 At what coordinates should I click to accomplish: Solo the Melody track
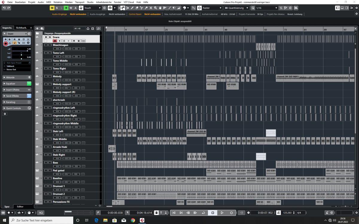click(x=50, y=76)
